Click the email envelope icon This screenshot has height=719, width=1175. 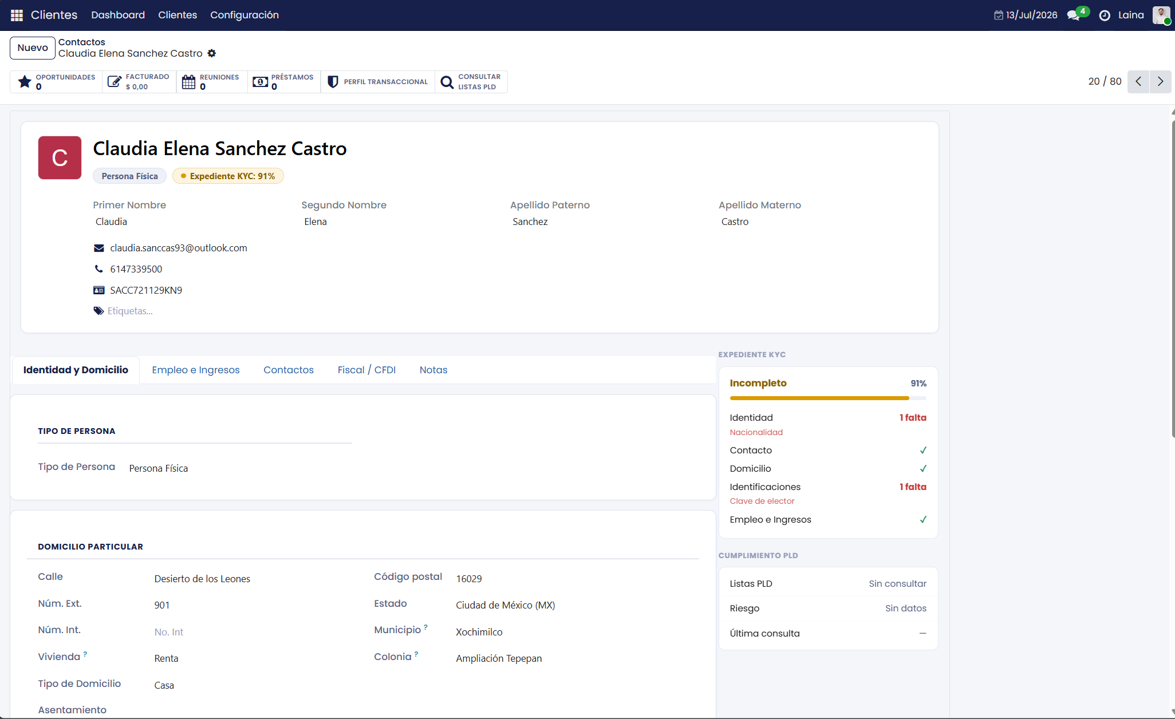click(x=99, y=248)
